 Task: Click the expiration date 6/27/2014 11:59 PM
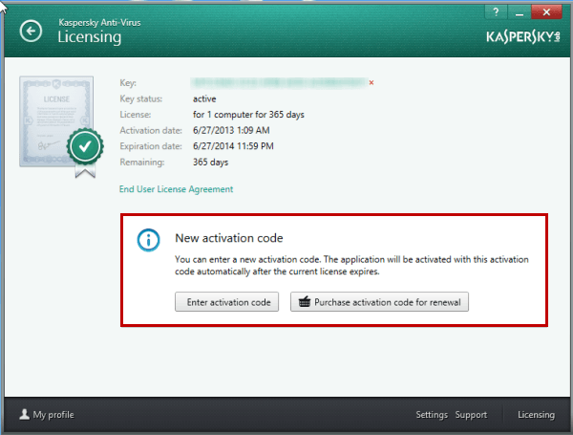click(233, 146)
